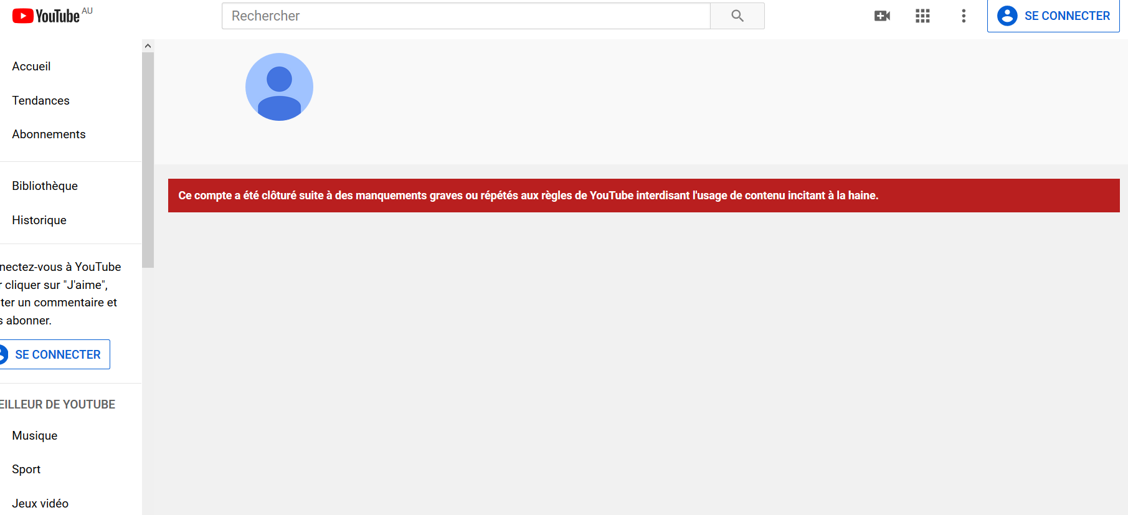The width and height of the screenshot is (1128, 515).
Task: Click the sidebar scrollbar thumb
Action: point(148,160)
